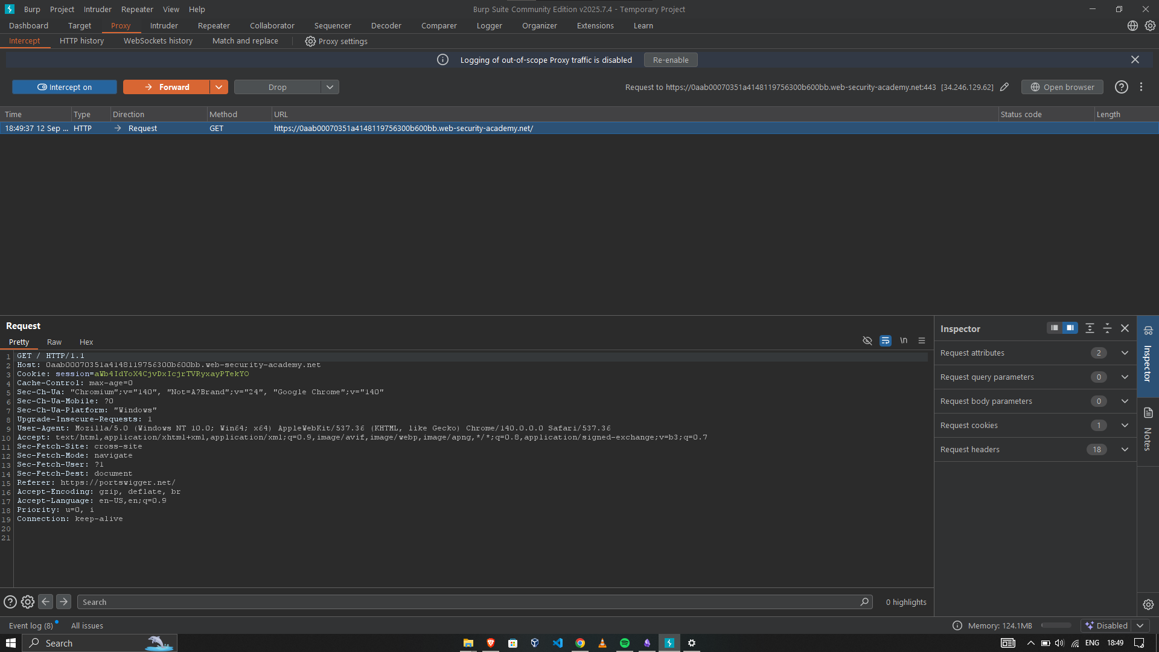This screenshot has width=1159, height=652.
Task: Open the request editor help icon
Action: pyautogui.click(x=10, y=602)
